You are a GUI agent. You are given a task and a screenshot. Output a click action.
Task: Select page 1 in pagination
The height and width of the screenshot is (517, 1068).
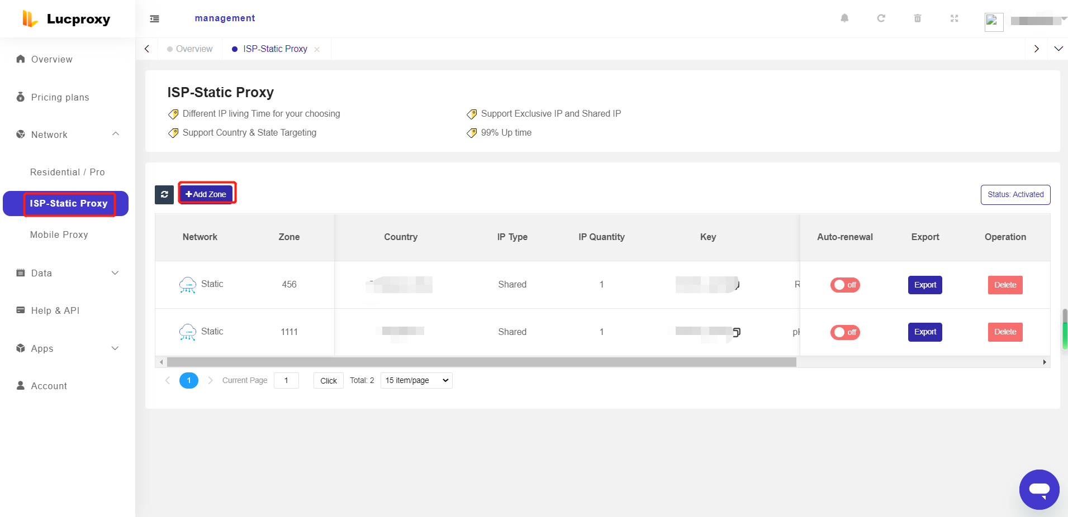189,380
